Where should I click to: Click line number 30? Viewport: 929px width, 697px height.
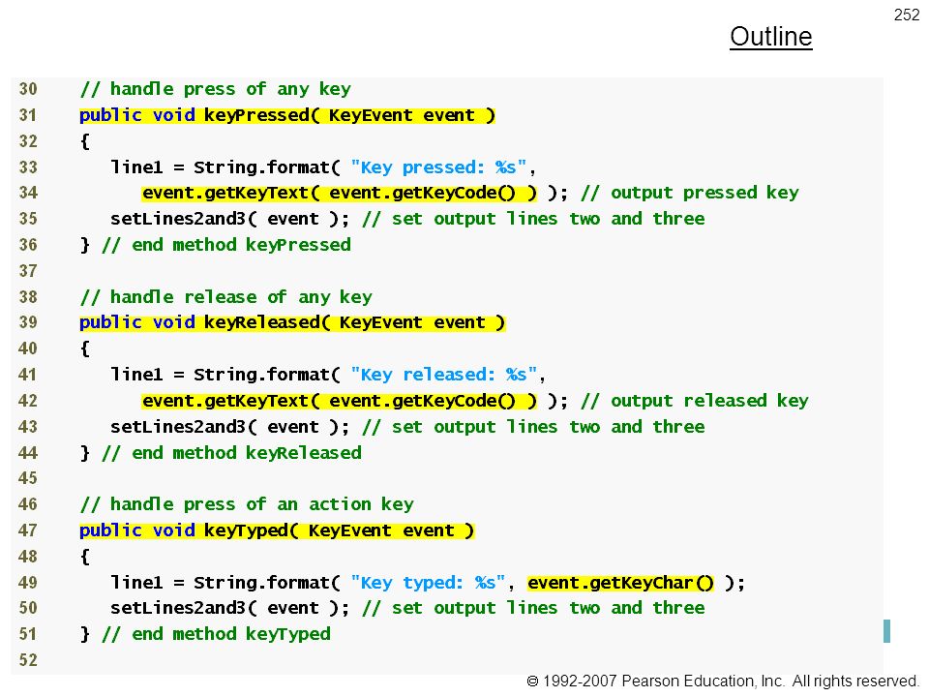[x=28, y=89]
